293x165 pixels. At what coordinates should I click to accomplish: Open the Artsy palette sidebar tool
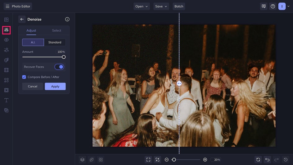click(6, 60)
